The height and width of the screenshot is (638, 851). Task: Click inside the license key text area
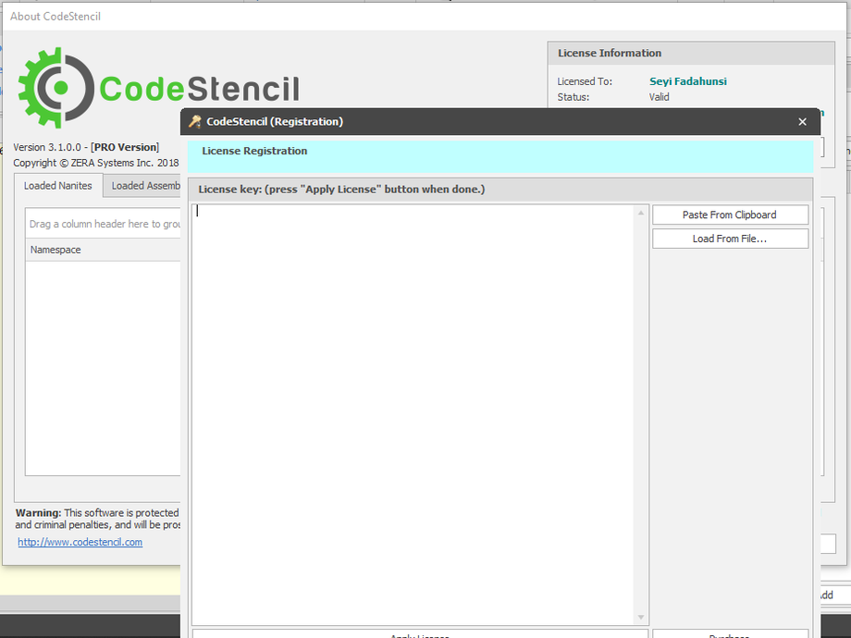point(413,414)
